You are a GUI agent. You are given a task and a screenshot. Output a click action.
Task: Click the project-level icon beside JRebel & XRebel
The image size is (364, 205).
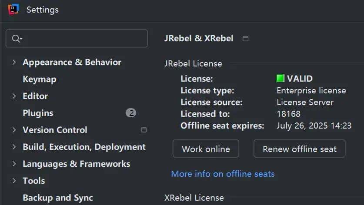[x=245, y=39]
